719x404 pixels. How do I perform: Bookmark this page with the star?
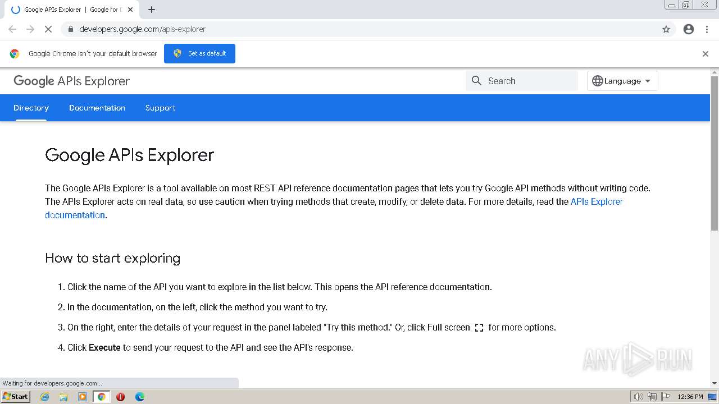click(x=666, y=29)
